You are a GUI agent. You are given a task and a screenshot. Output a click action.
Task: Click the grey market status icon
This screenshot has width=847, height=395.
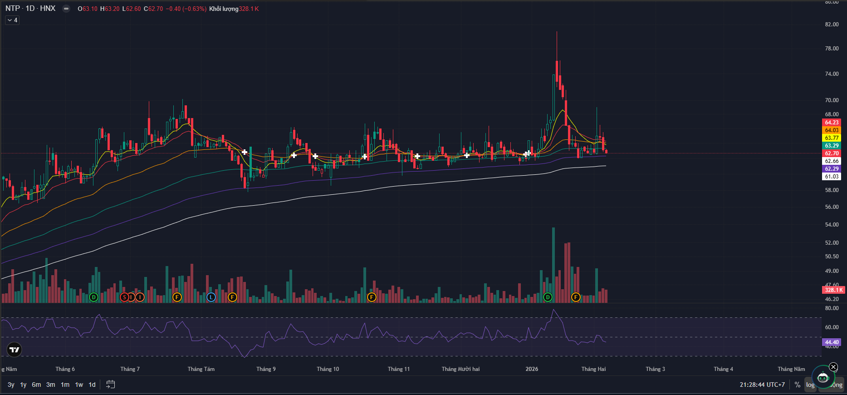coord(66,9)
